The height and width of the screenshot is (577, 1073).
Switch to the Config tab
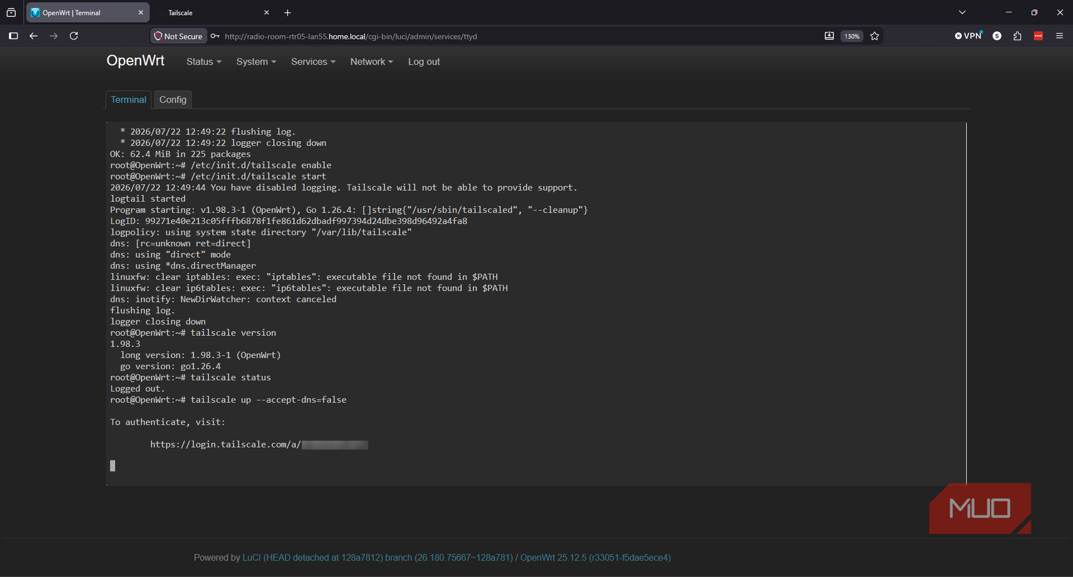(x=173, y=99)
